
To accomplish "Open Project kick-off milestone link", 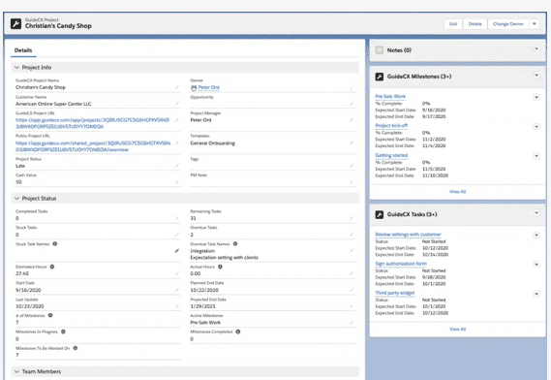I will (x=391, y=126).
